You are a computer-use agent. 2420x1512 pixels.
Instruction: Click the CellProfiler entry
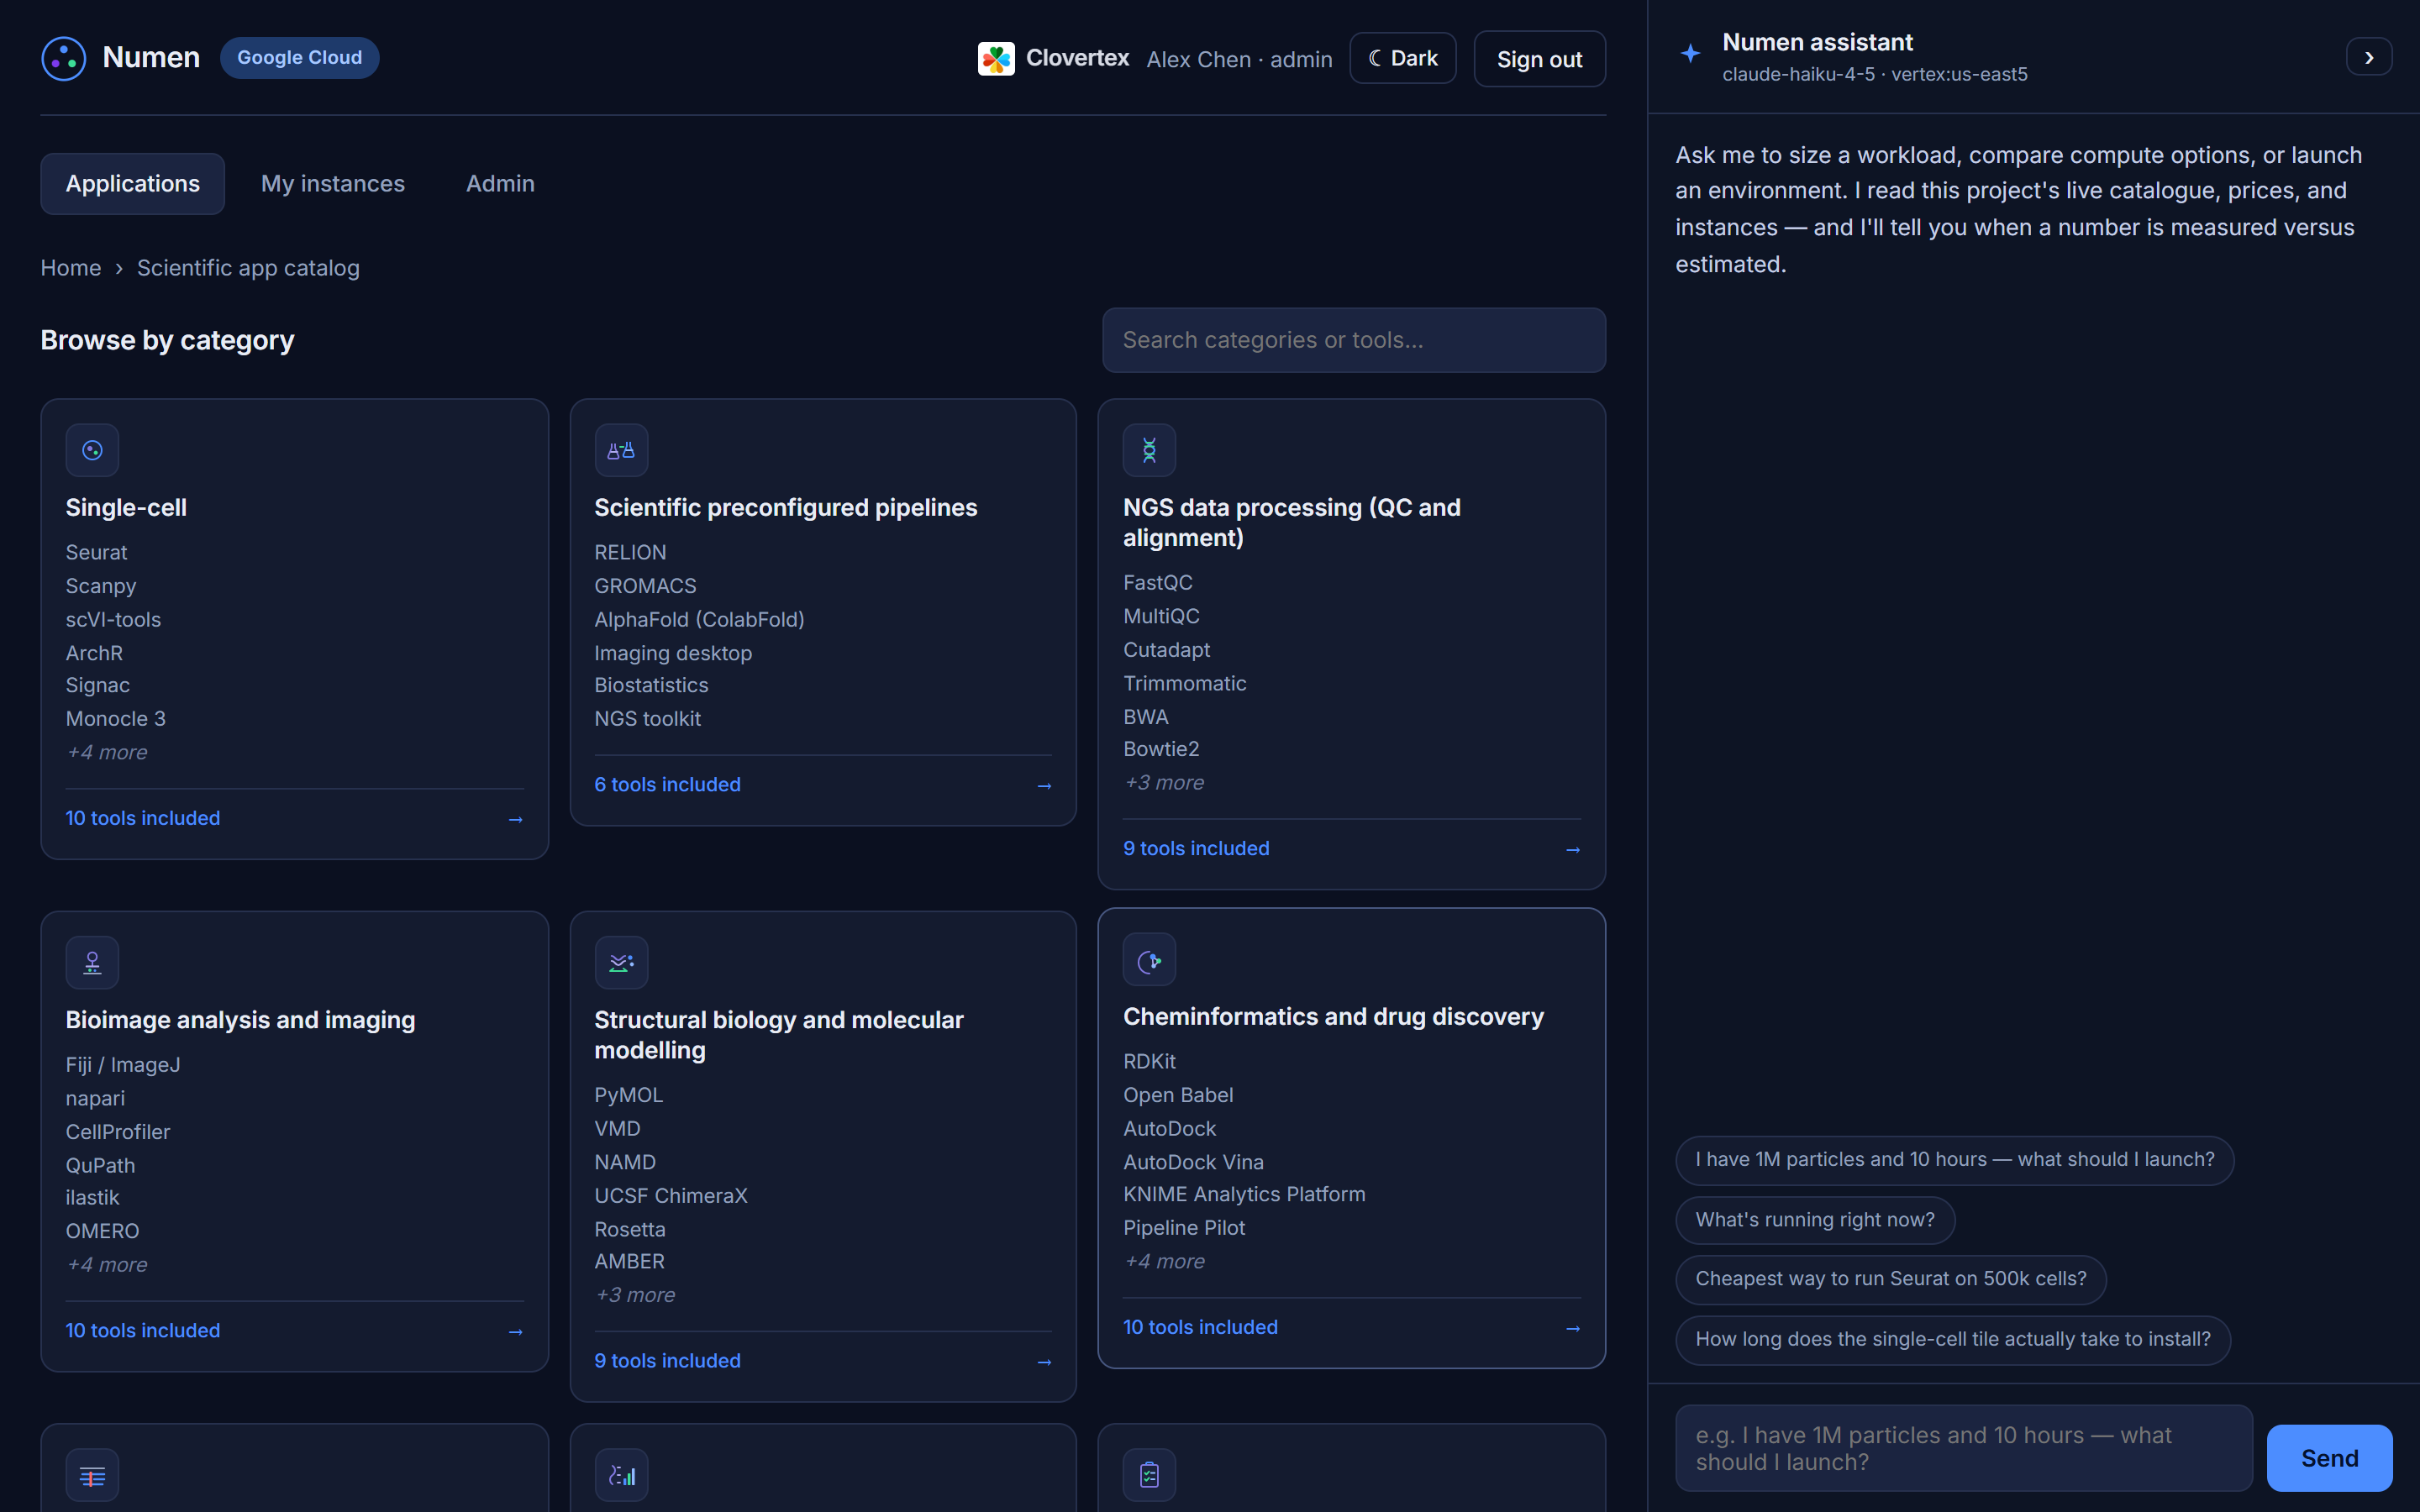point(118,1132)
